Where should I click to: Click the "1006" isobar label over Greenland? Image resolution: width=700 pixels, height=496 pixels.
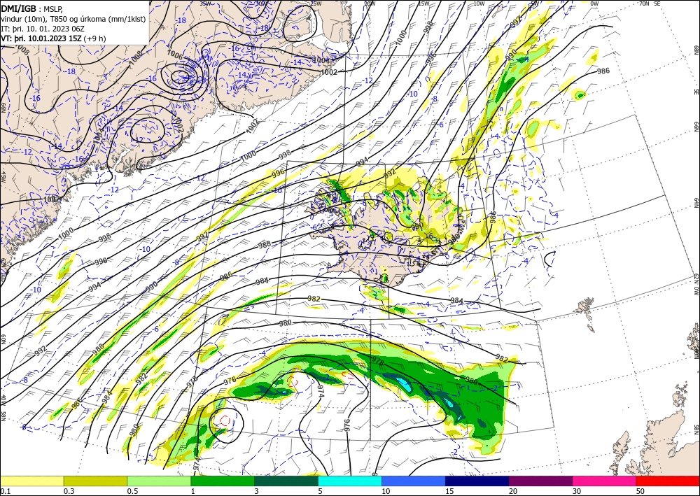174,55
